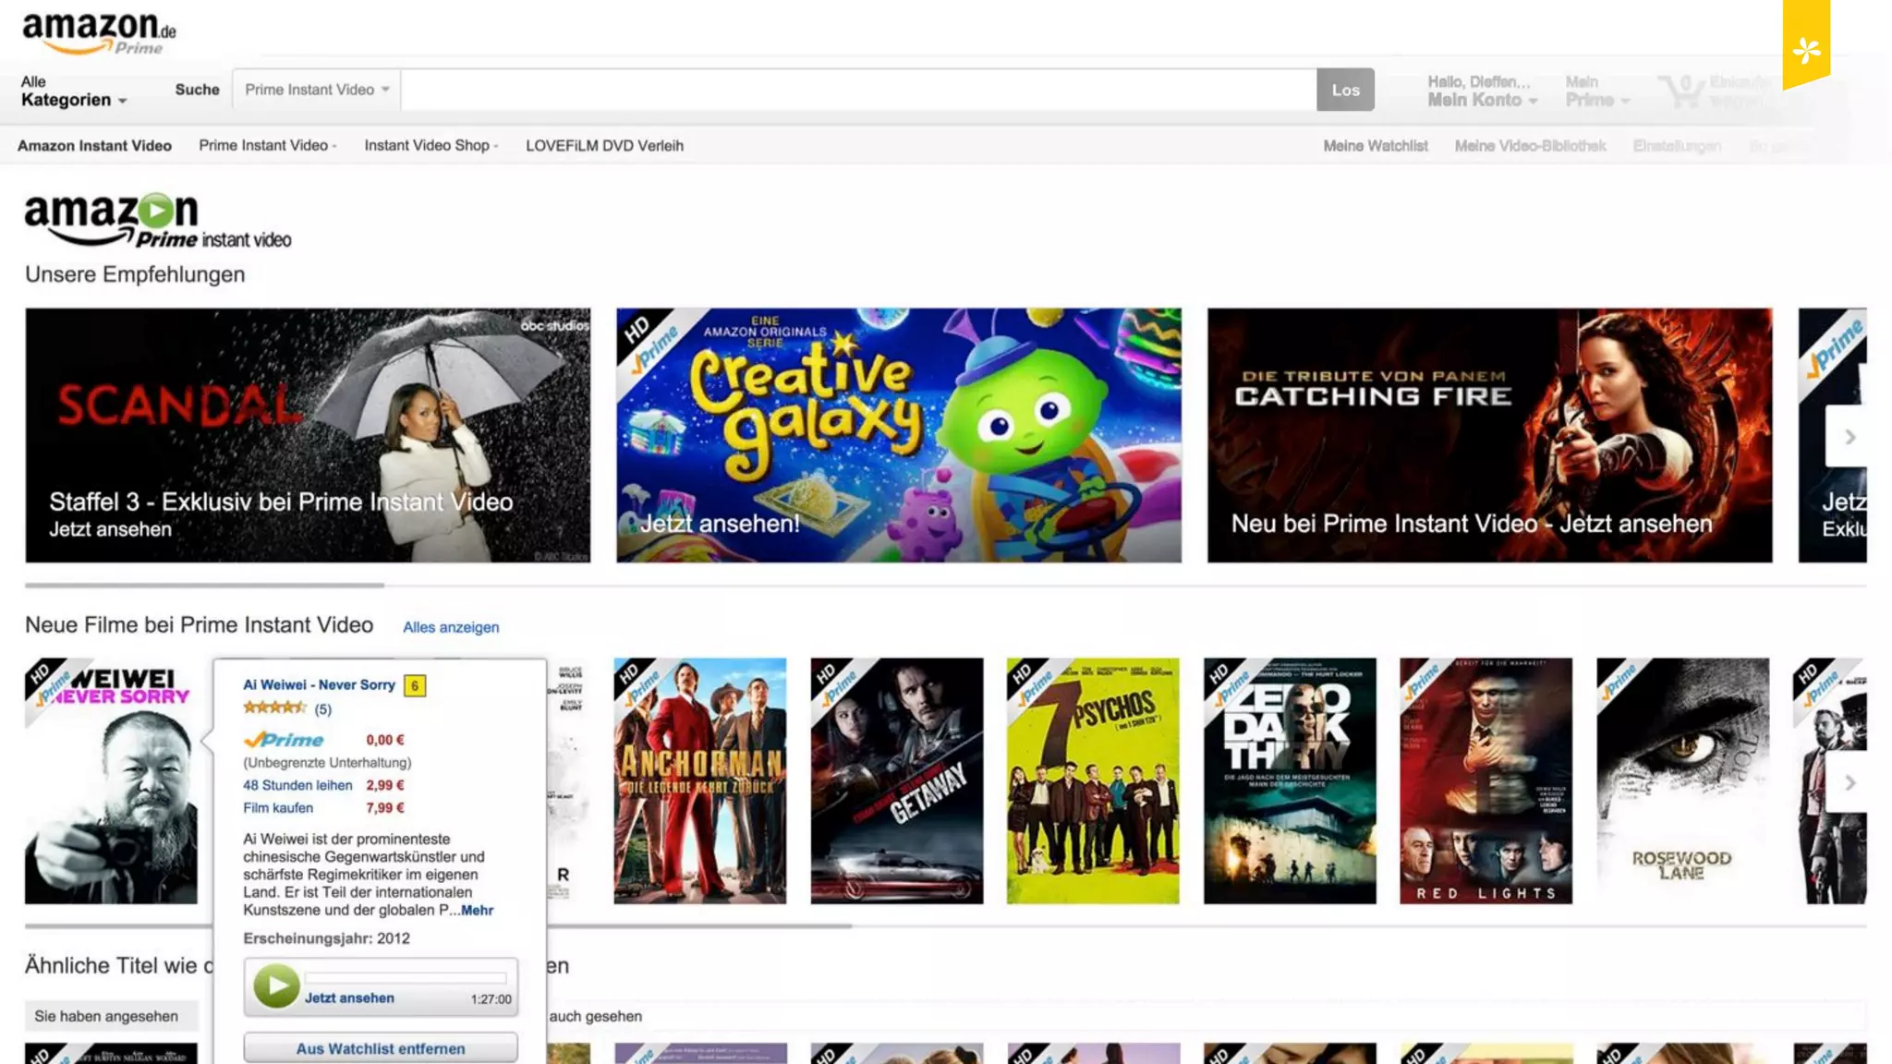Click the video progress bar in popup
This screenshot has width=1892, height=1064.
pyautogui.click(x=406, y=977)
